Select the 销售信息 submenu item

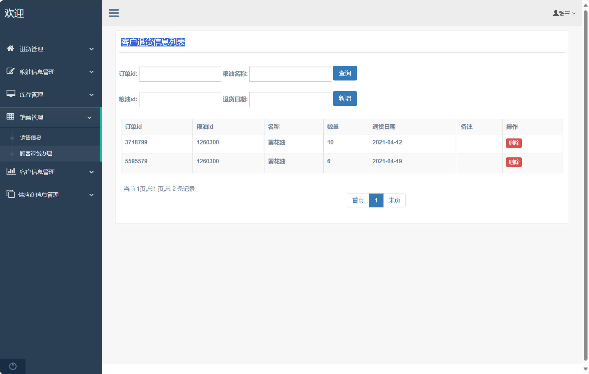(31, 138)
